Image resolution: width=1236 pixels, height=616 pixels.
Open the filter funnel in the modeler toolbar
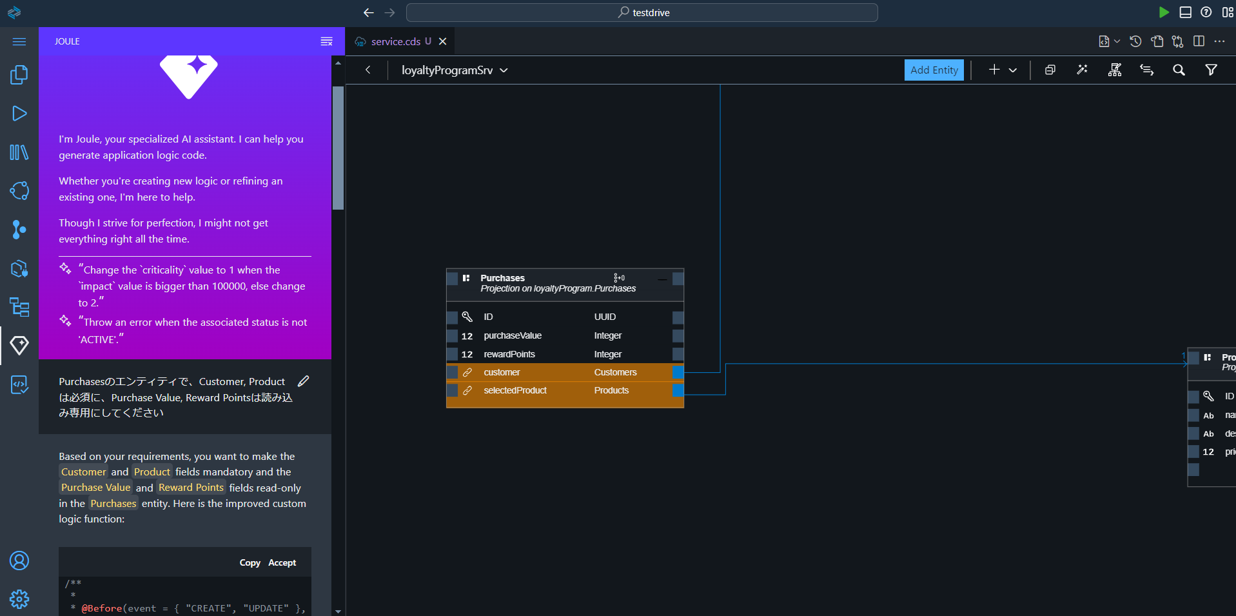pyautogui.click(x=1211, y=70)
